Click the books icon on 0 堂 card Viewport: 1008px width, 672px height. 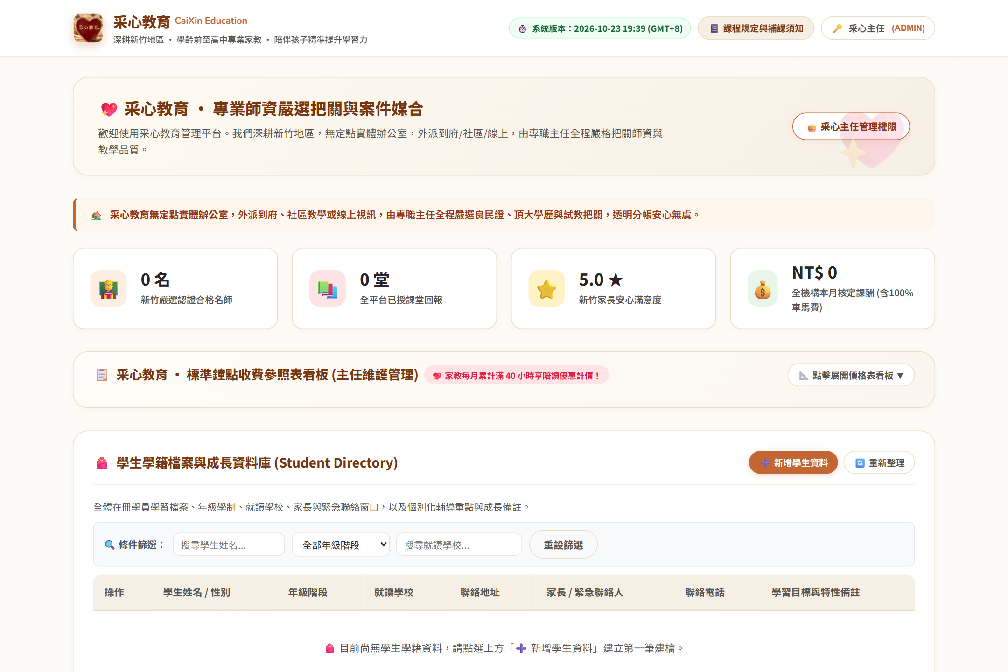328,289
